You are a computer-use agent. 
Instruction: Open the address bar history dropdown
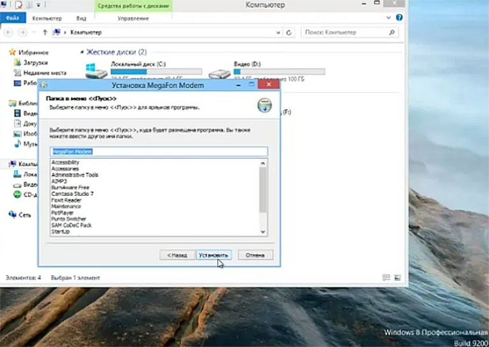pos(278,32)
